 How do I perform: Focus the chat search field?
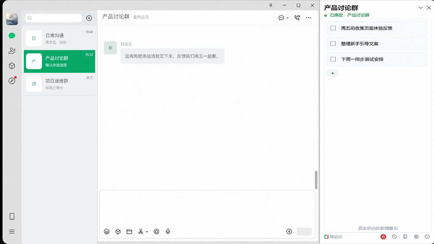coord(54,18)
